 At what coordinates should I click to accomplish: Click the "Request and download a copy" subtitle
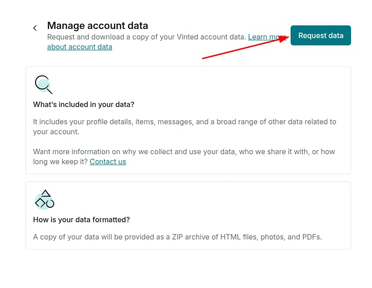[x=146, y=37]
